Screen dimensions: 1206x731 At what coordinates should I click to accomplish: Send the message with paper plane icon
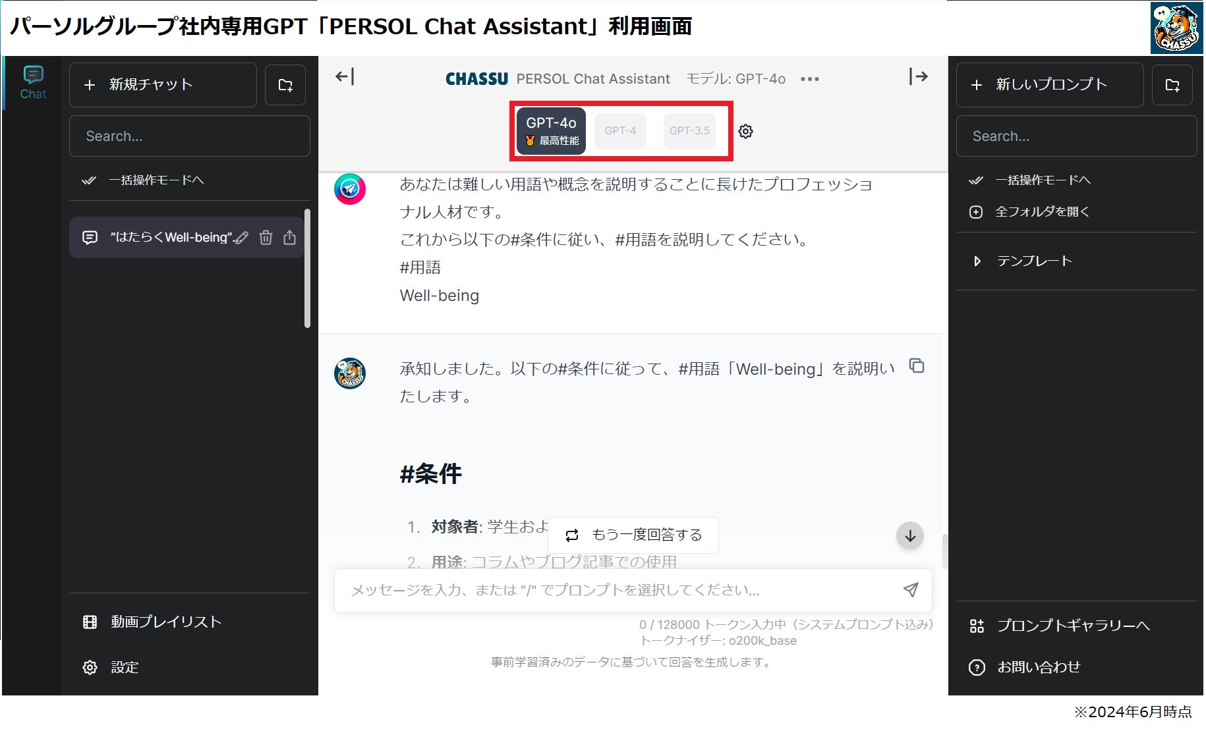[911, 590]
